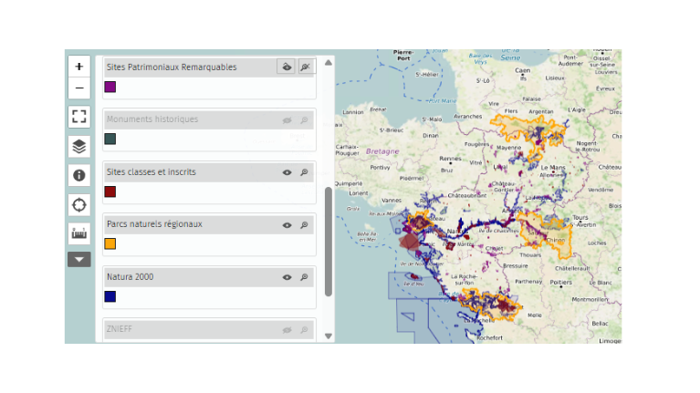Select the measuring ruler tool
Viewport: 700px width, 393px height.
point(79,233)
